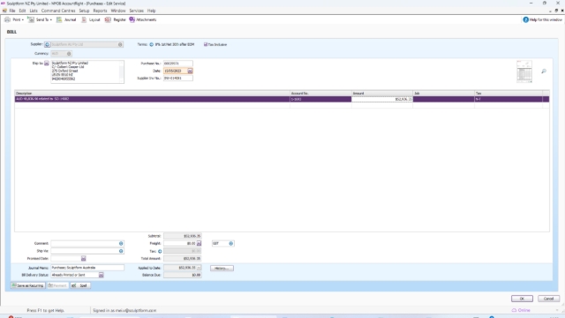Screen dimensions: 565x318
Task: Open the Journal toolbar button
Action: (x=66, y=19)
